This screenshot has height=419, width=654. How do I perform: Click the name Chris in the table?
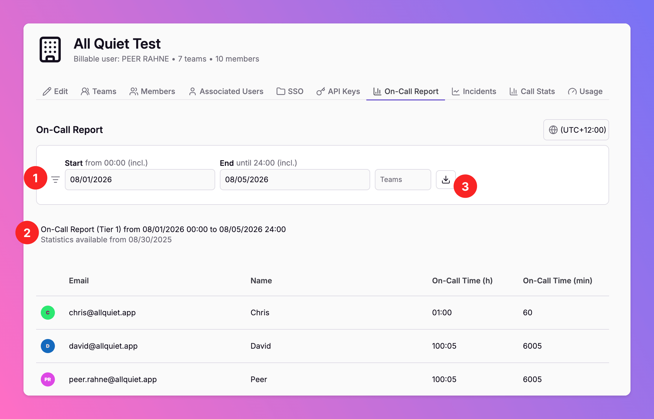(260, 313)
